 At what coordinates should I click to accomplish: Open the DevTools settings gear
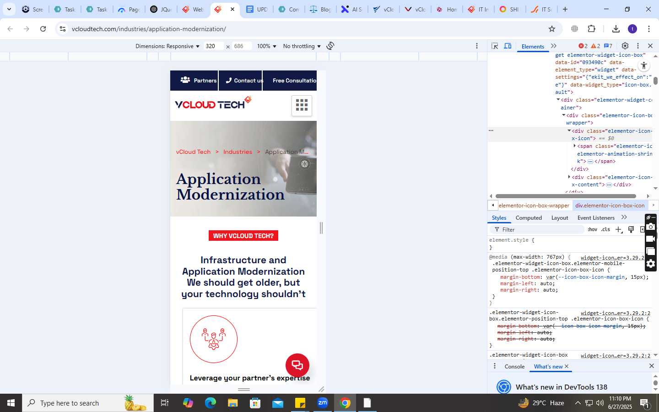coord(625,46)
